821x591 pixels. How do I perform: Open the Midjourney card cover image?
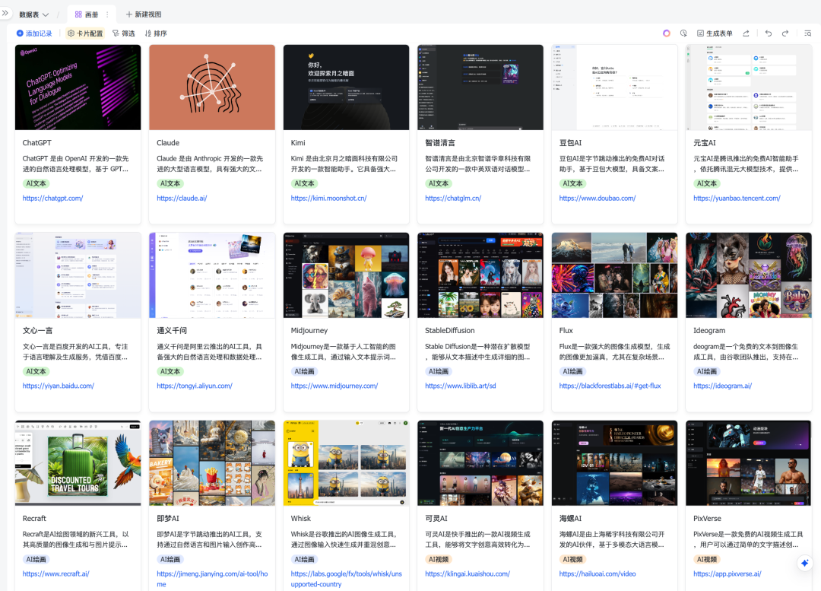346,275
